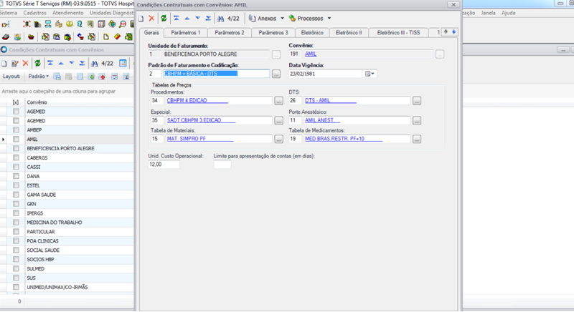The height and width of the screenshot is (312, 574).
Task: Jump to last record in the list window toolbar
Action: pyautogui.click(x=83, y=64)
